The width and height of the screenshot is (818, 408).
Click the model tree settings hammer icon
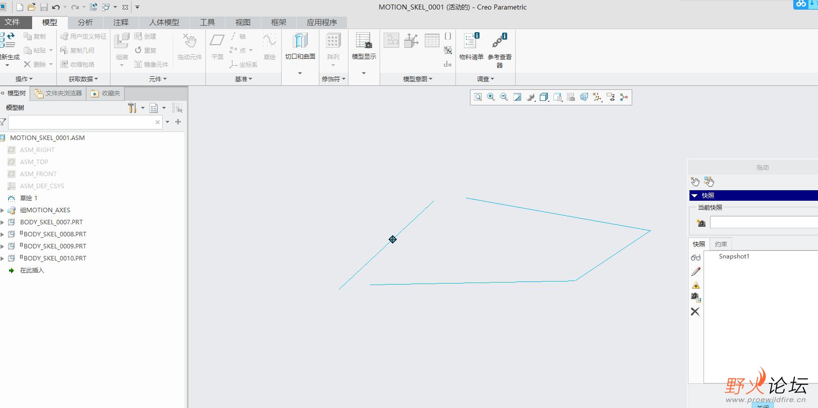[x=132, y=108]
